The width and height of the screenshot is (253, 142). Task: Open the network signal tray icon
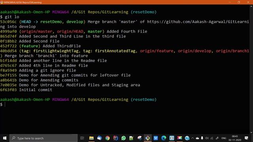212,138
